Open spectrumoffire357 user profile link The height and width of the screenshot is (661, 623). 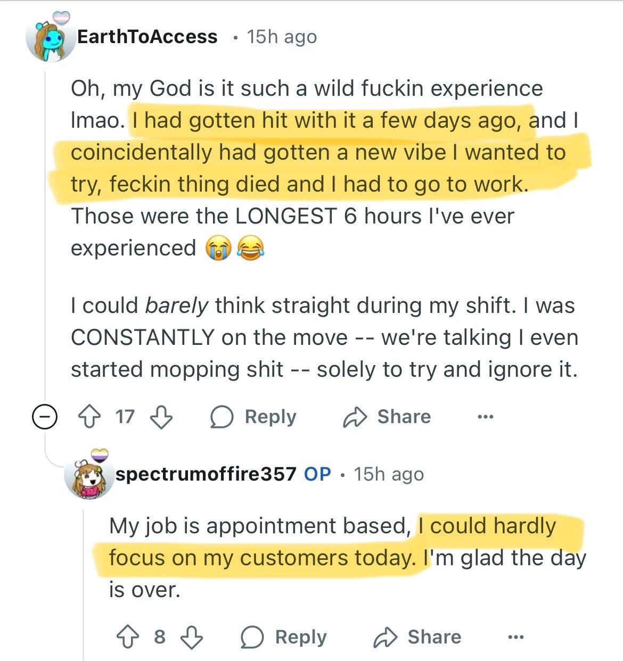tap(206, 474)
